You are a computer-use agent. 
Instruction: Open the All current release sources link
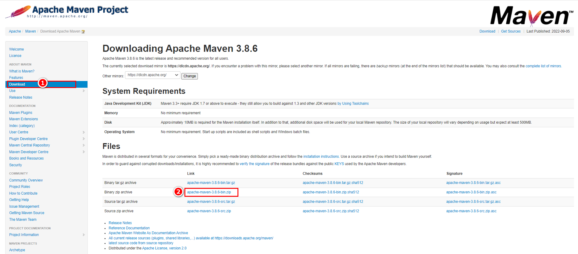pos(191,238)
